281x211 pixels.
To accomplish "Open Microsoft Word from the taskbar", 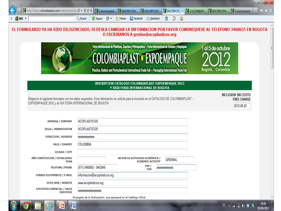I will (73, 206).
